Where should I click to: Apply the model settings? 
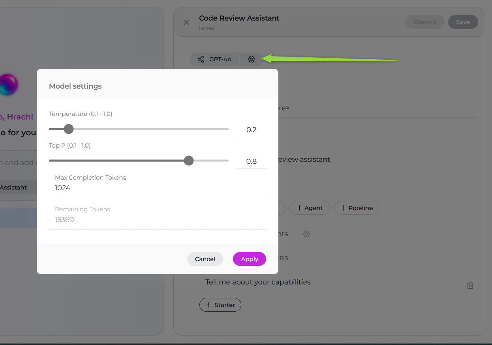point(249,259)
